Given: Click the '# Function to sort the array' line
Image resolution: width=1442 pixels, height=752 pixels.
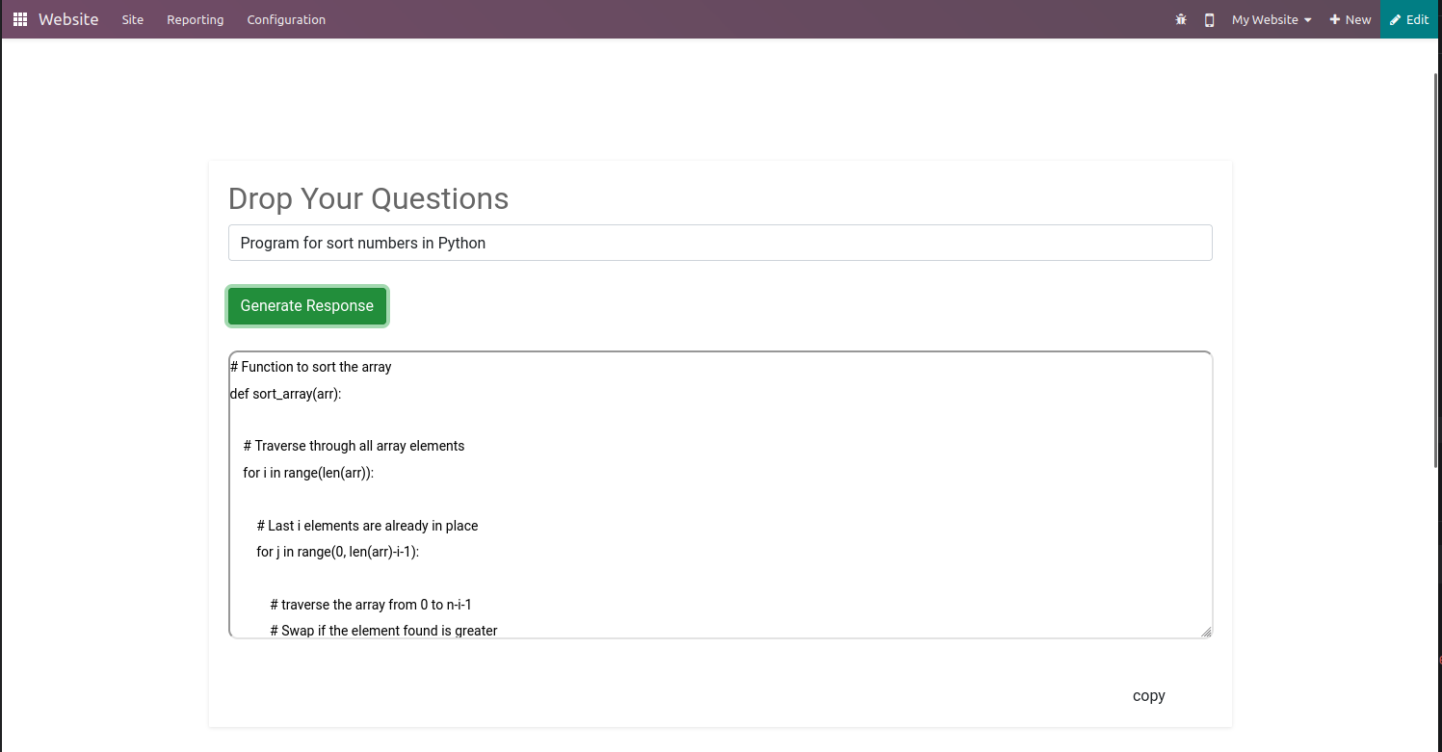Looking at the screenshot, I should pos(311,367).
